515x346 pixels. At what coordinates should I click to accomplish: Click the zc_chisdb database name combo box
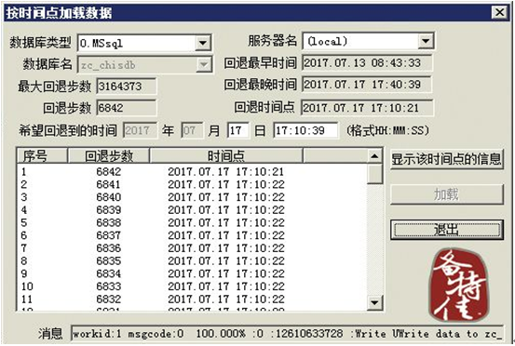pyautogui.click(x=144, y=64)
